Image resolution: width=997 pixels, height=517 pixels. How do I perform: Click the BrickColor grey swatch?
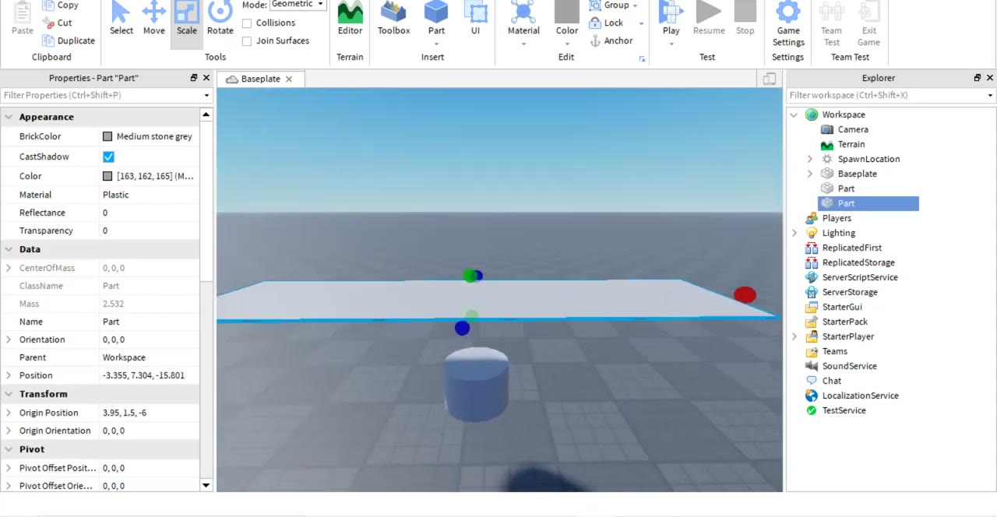pyautogui.click(x=107, y=136)
